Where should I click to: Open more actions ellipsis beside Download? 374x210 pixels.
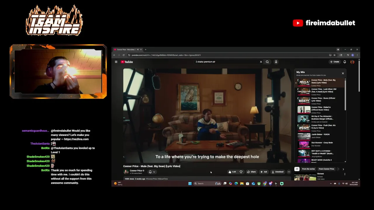[289, 172]
